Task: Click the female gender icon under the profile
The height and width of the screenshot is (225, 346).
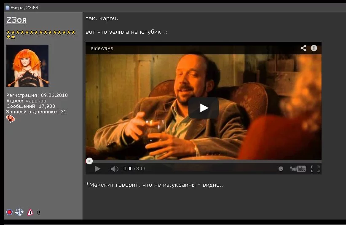Action: coord(11,119)
